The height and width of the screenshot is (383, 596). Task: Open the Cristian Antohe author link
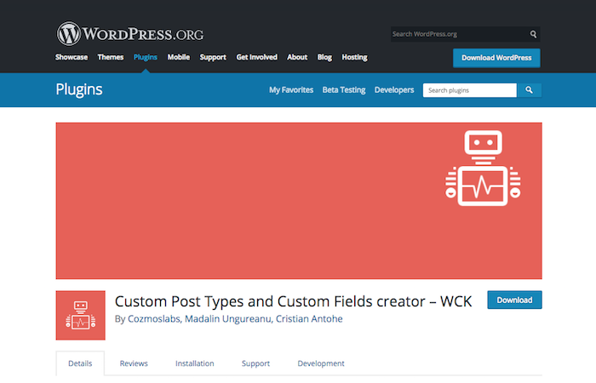[309, 319]
